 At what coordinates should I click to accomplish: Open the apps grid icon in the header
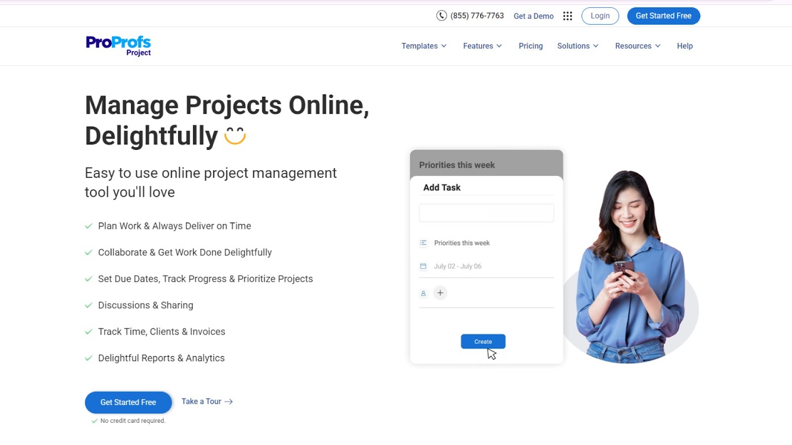tap(568, 16)
